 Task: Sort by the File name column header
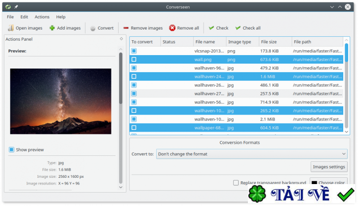(209, 42)
